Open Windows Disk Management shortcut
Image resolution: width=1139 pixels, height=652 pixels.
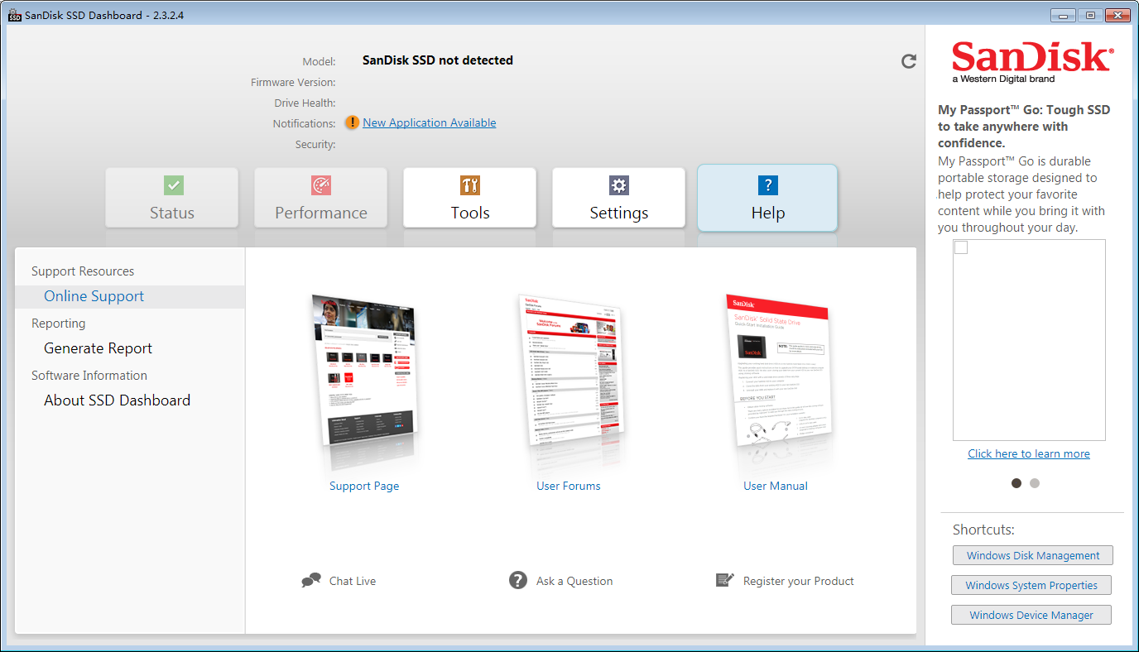1033,555
